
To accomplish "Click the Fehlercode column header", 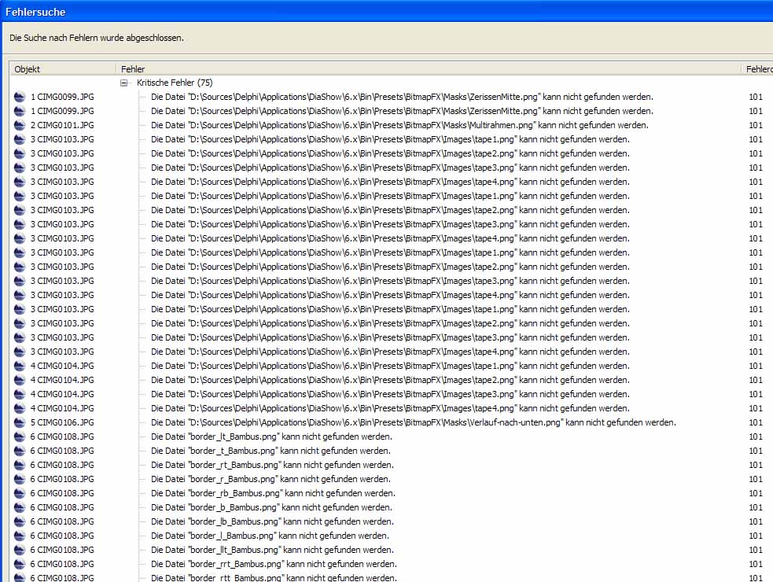I will click(x=758, y=69).
